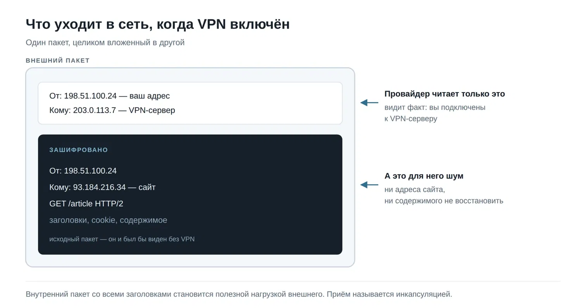Click the text 'ни содержимого не восстановить'
586x308 pixels.
(x=444, y=201)
